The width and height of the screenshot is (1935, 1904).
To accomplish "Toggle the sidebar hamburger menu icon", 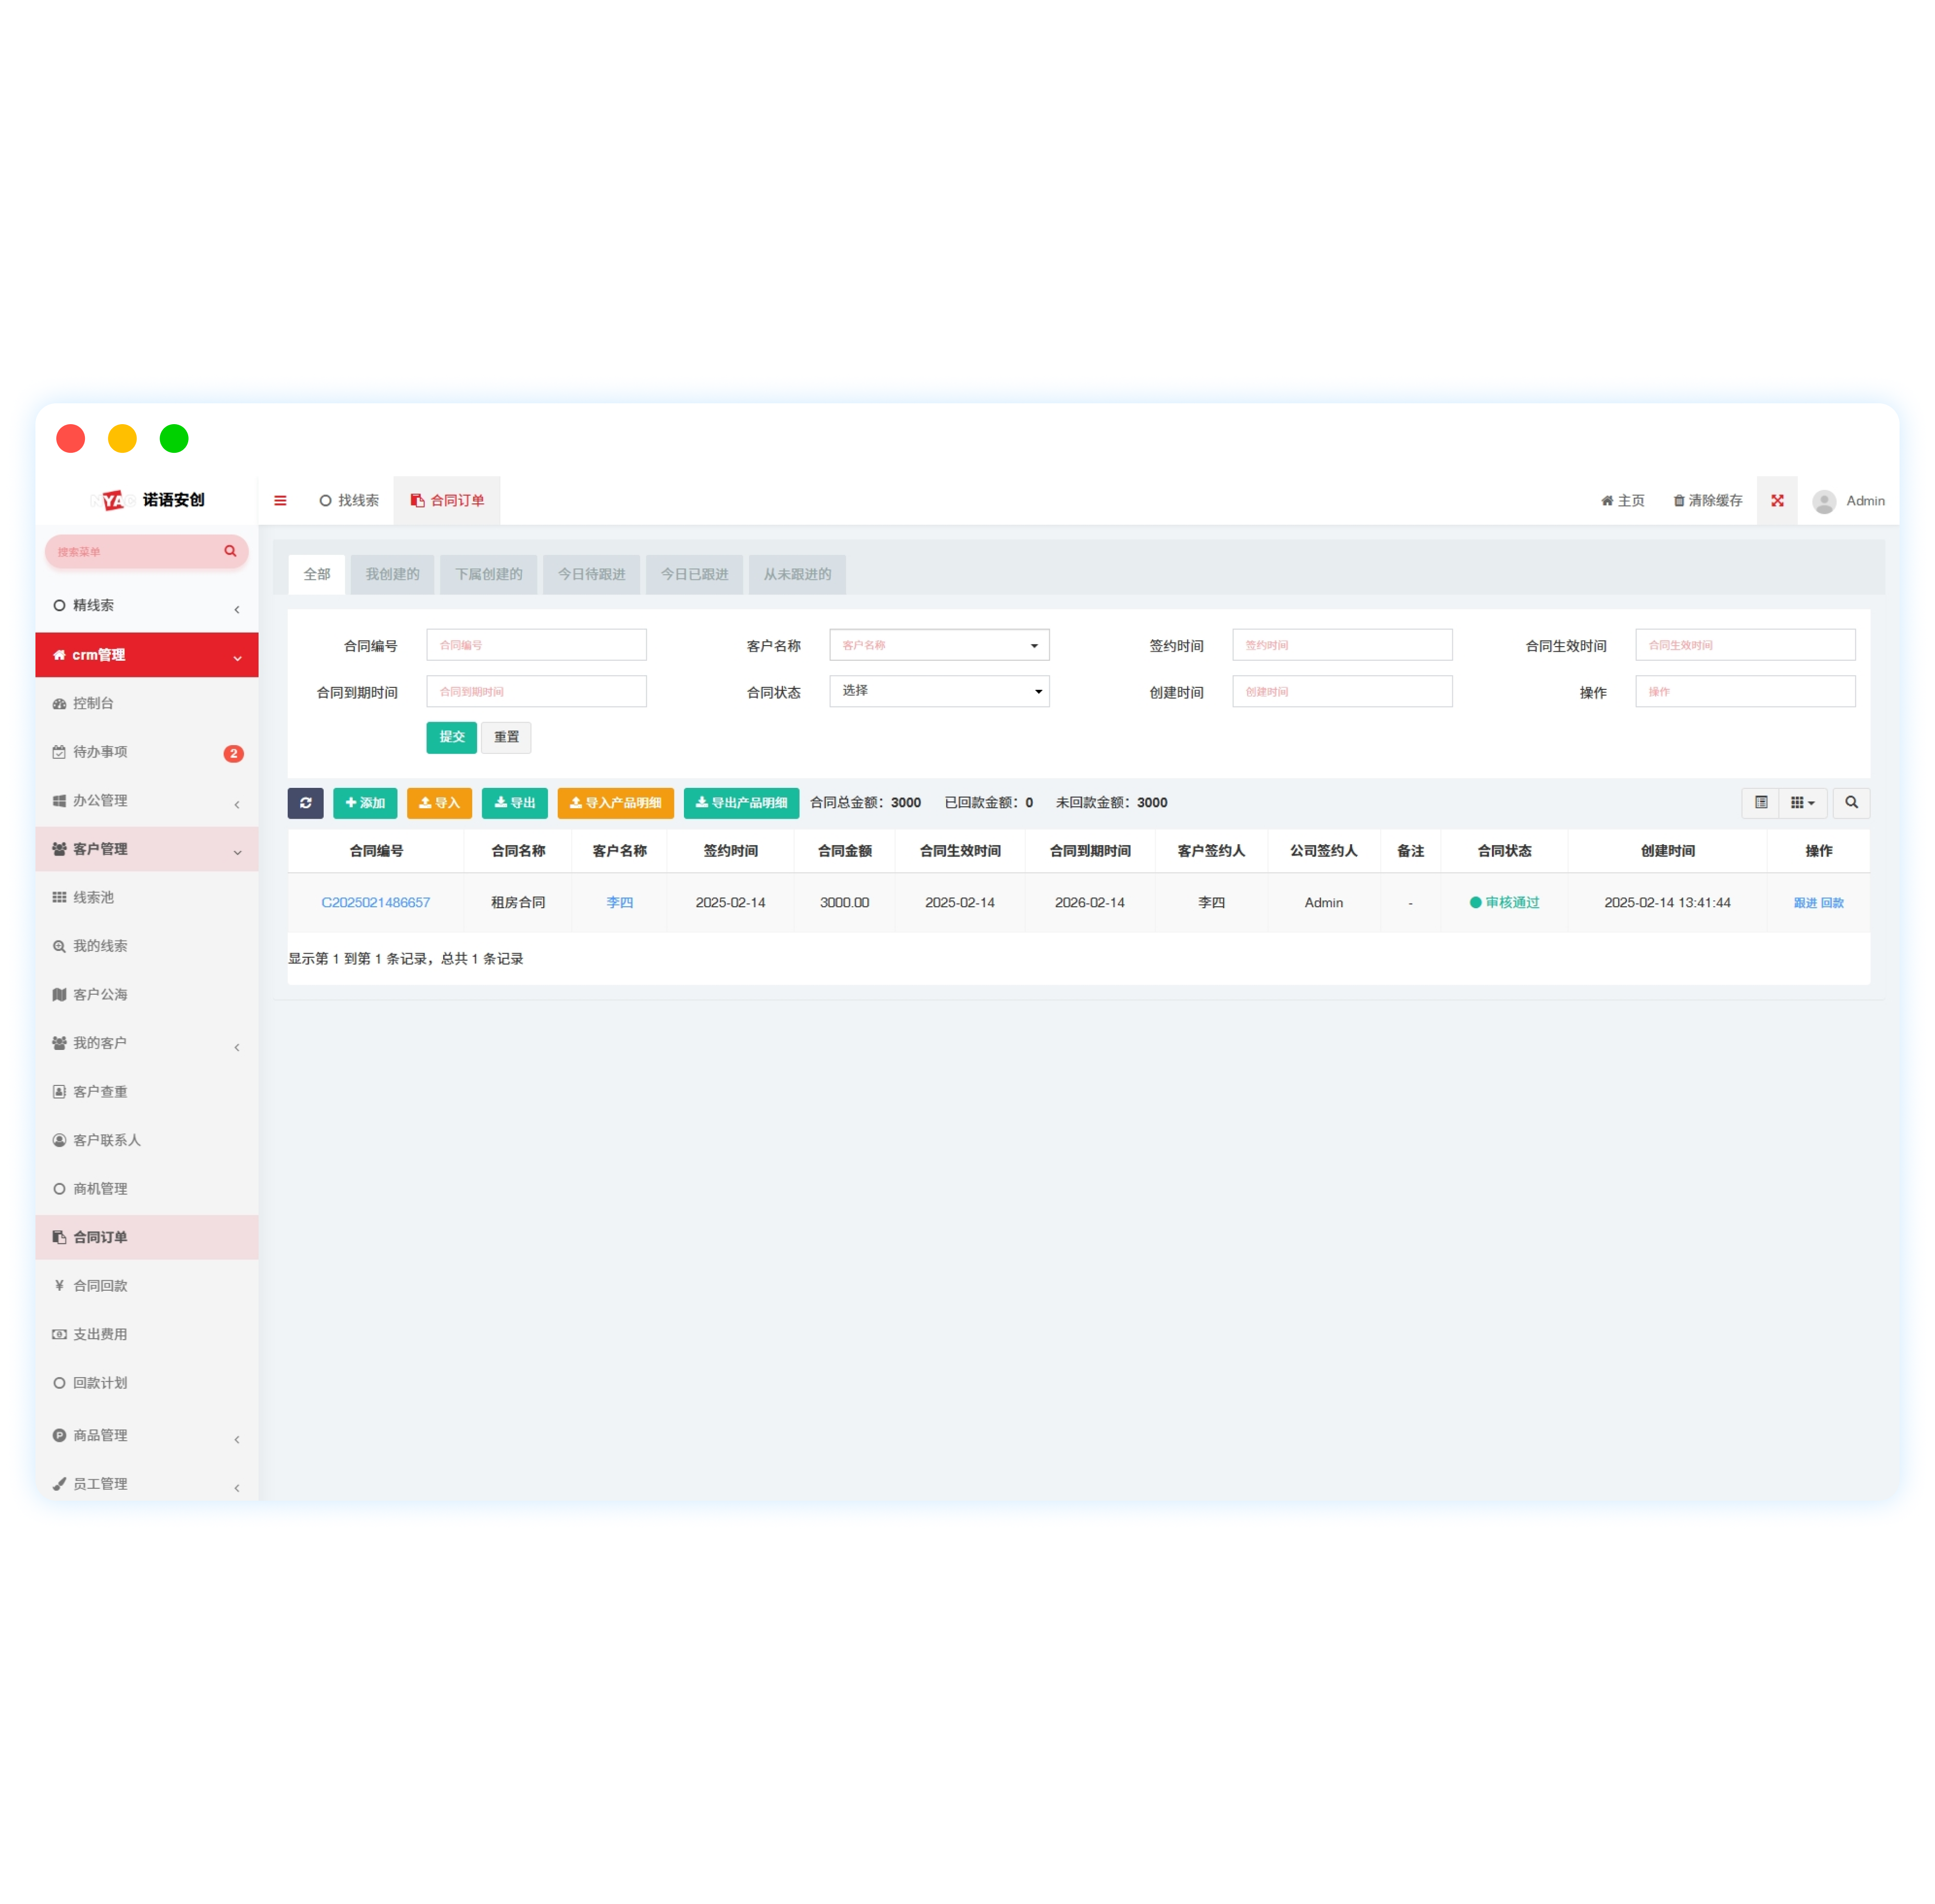I will (280, 500).
